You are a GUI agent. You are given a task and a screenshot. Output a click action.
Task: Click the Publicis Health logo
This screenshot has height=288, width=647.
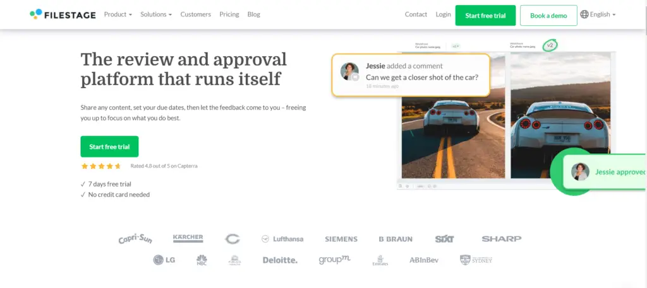coord(235,260)
